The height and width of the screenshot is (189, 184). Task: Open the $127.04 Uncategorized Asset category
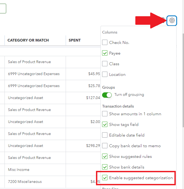[x=26, y=98]
